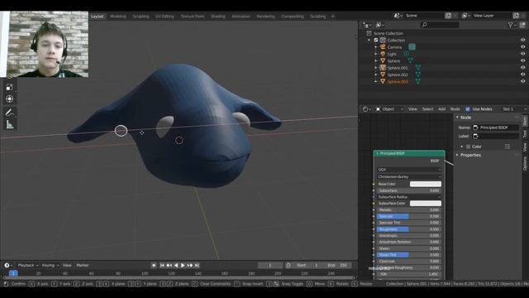The image size is (529, 298).
Task: Open the Object shader type dropdown
Action: tap(389, 109)
